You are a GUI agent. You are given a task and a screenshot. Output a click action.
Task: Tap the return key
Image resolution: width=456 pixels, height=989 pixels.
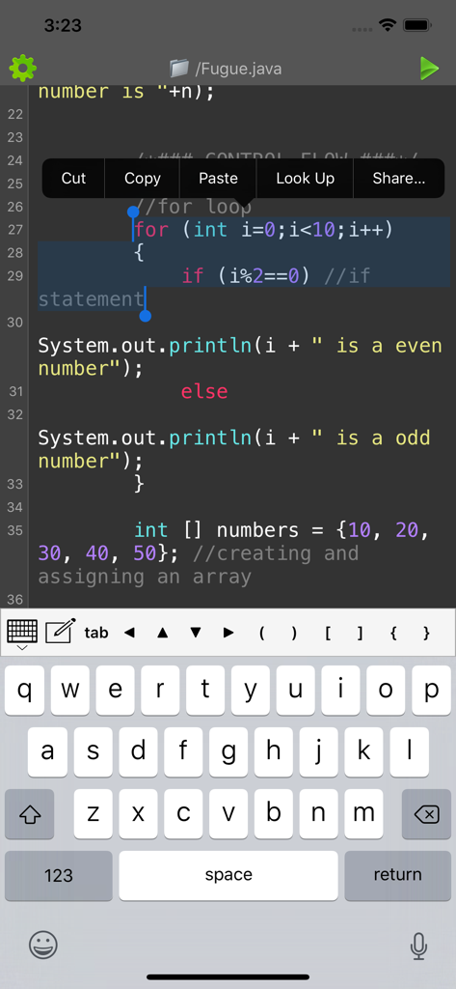[397, 875]
